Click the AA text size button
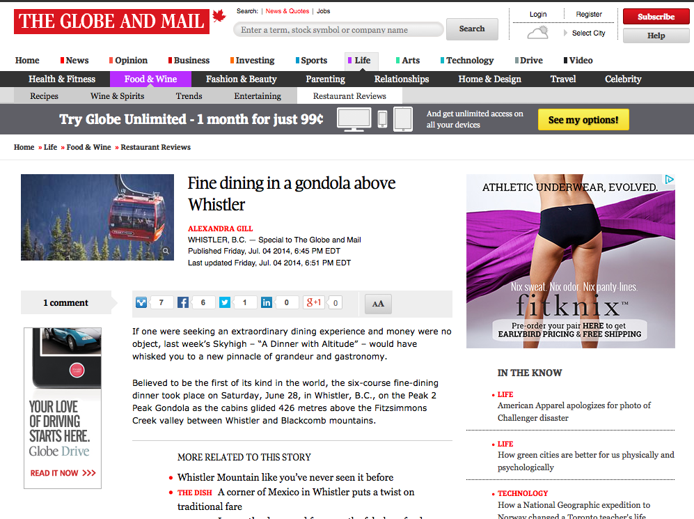This screenshot has width=694, height=519. (x=378, y=304)
